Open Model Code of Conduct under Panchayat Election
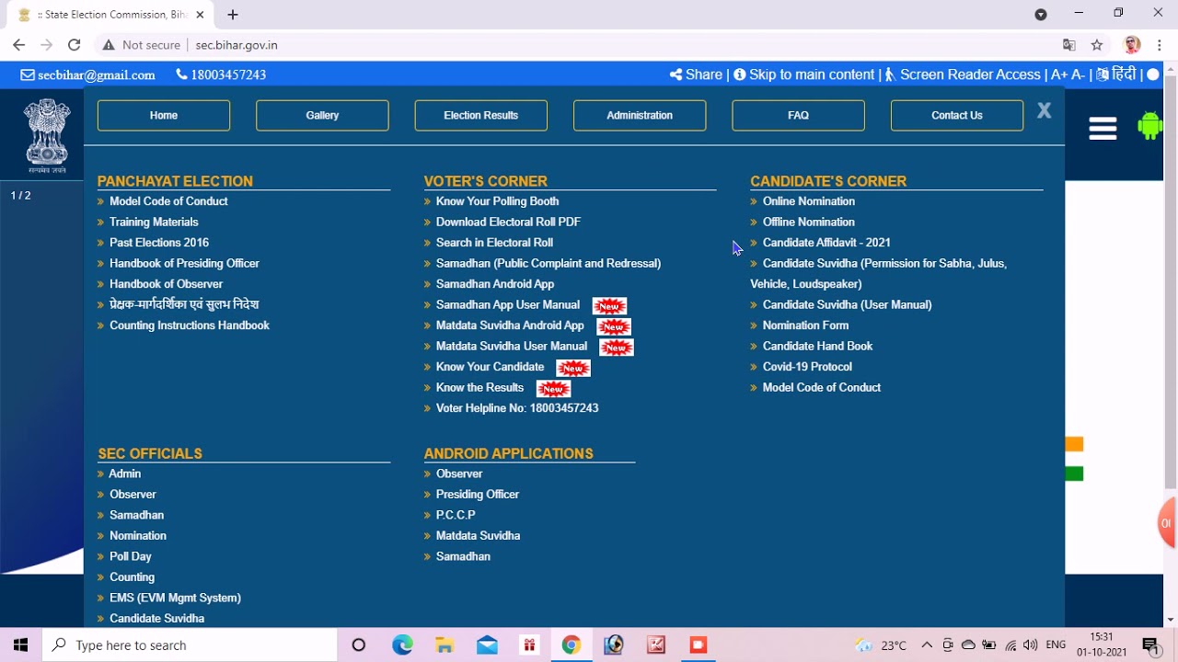This screenshot has width=1178, height=662. point(168,201)
